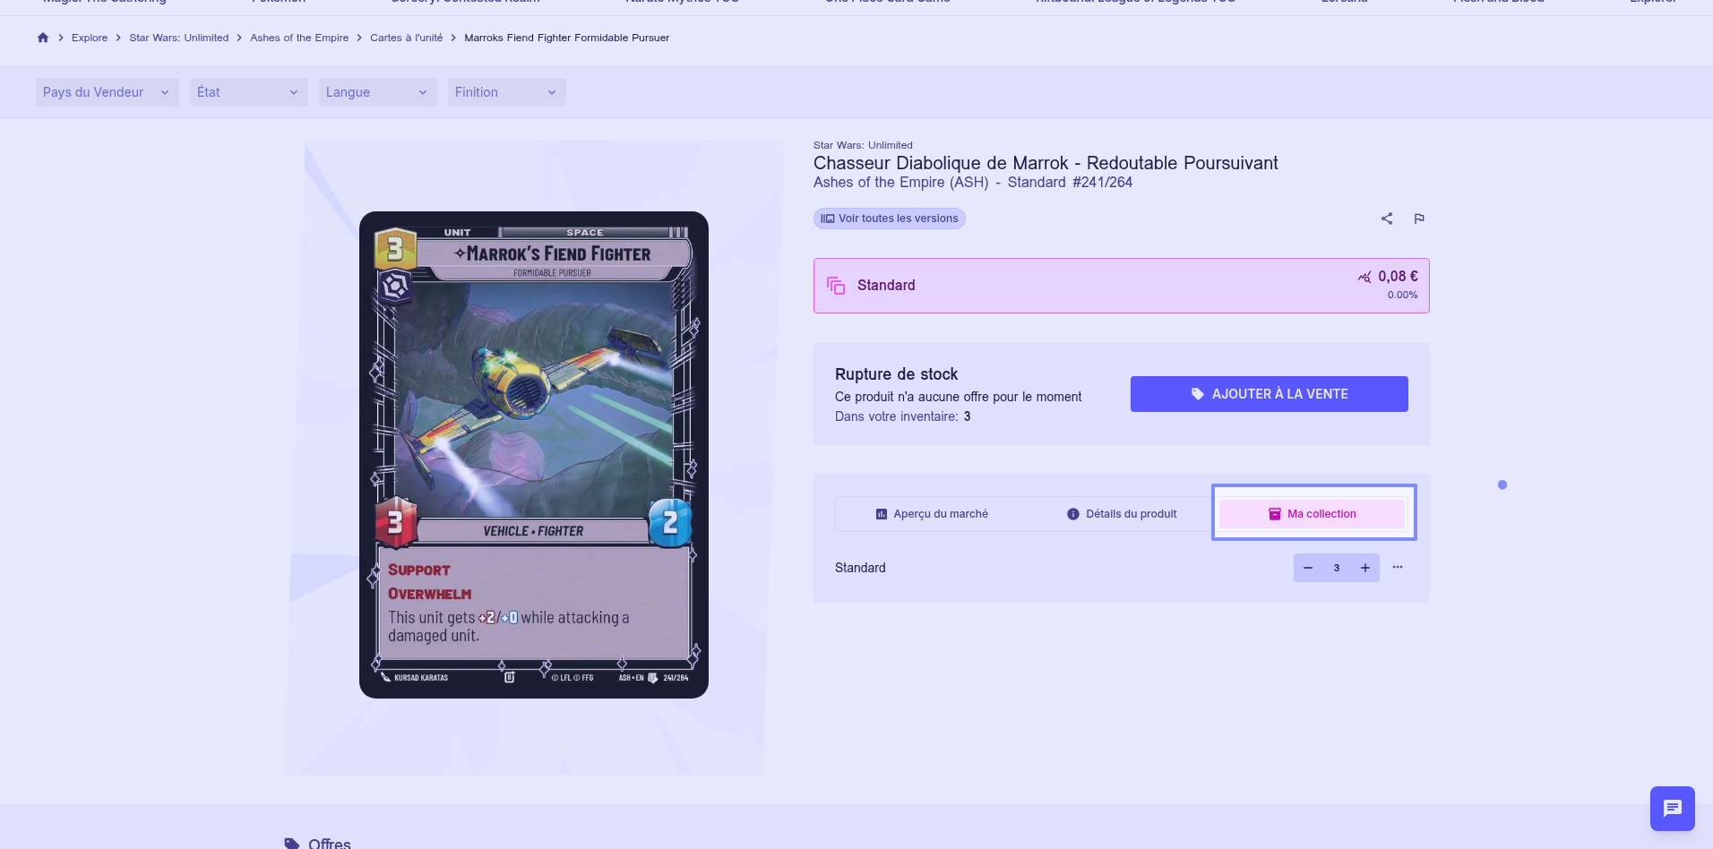Click Voir toutes les versions
The width and height of the screenshot is (1713, 849).
tap(890, 219)
